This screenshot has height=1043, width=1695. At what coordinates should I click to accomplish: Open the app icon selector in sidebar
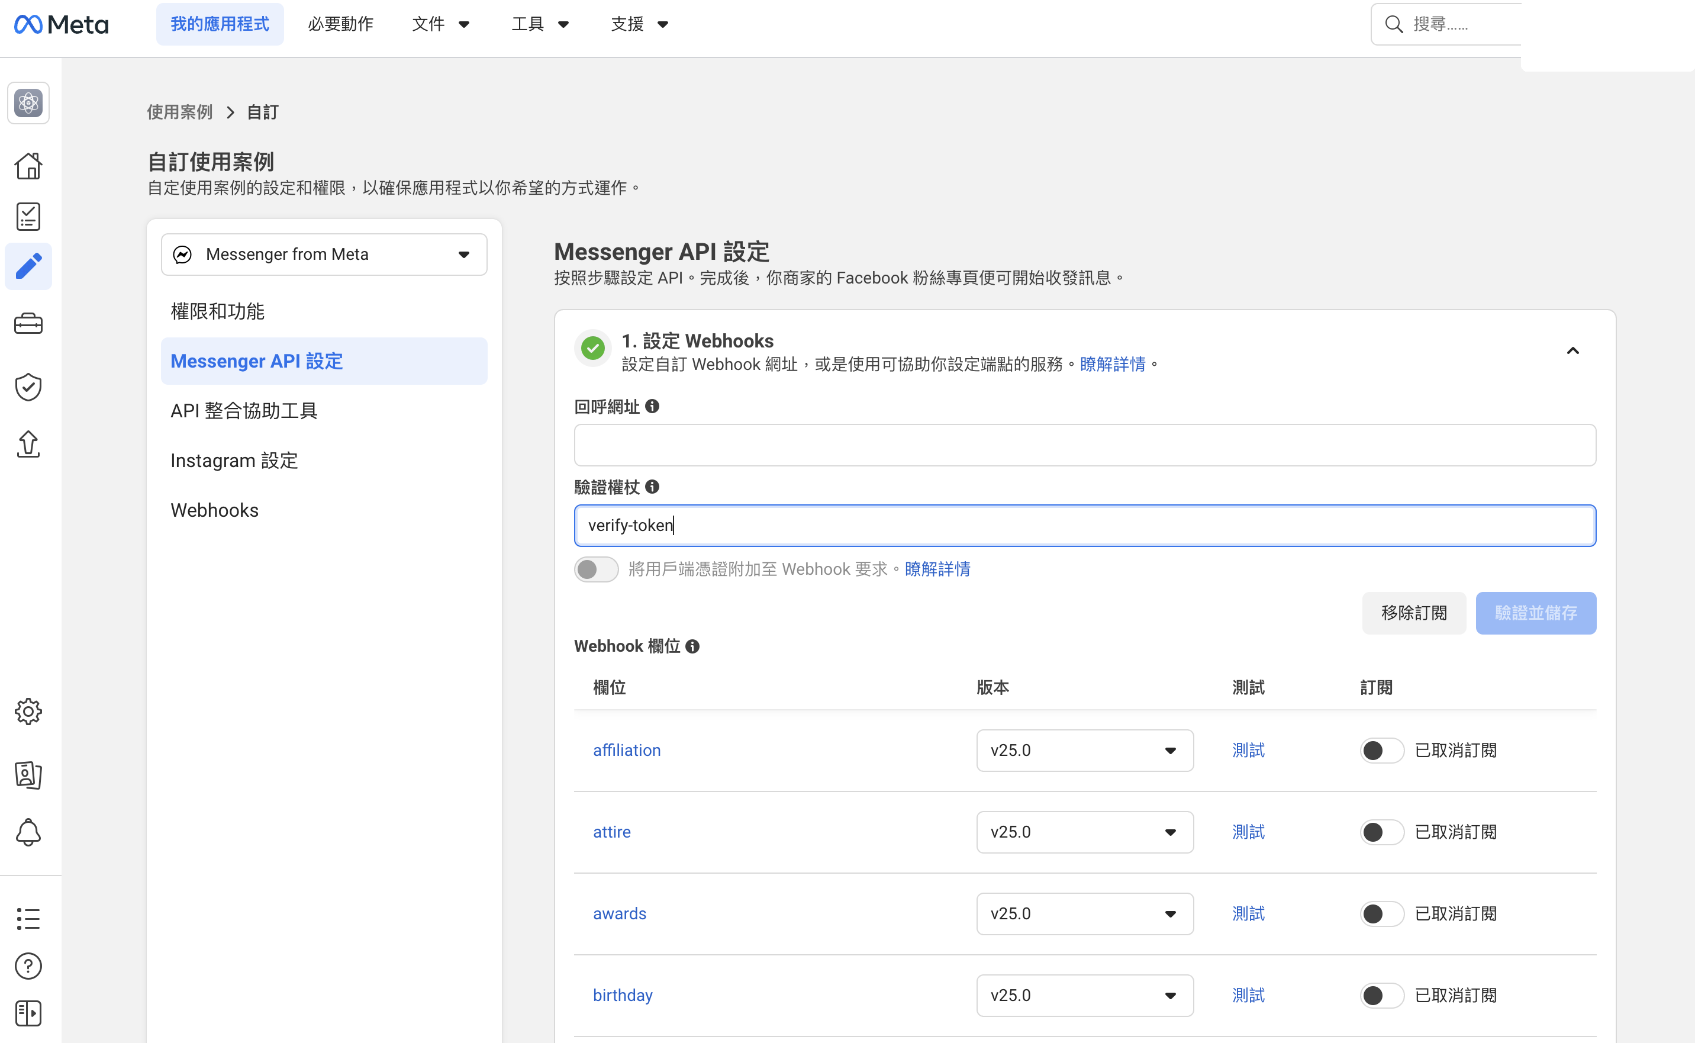28,103
